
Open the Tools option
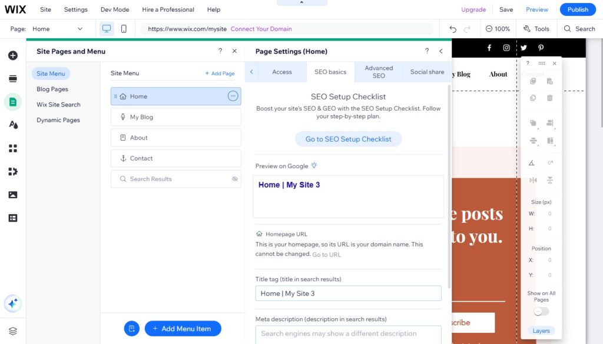click(536, 29)
